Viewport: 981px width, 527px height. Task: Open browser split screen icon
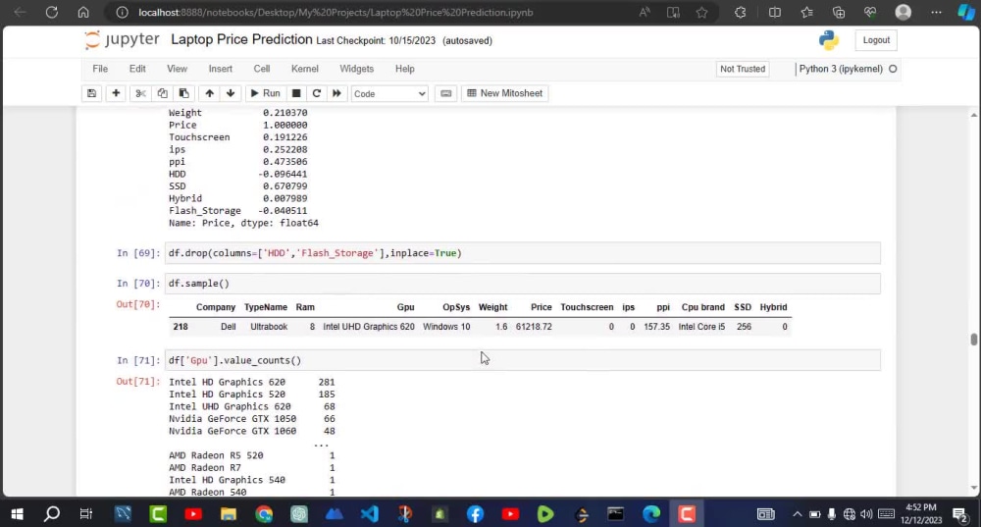click(x=775, y=12)
